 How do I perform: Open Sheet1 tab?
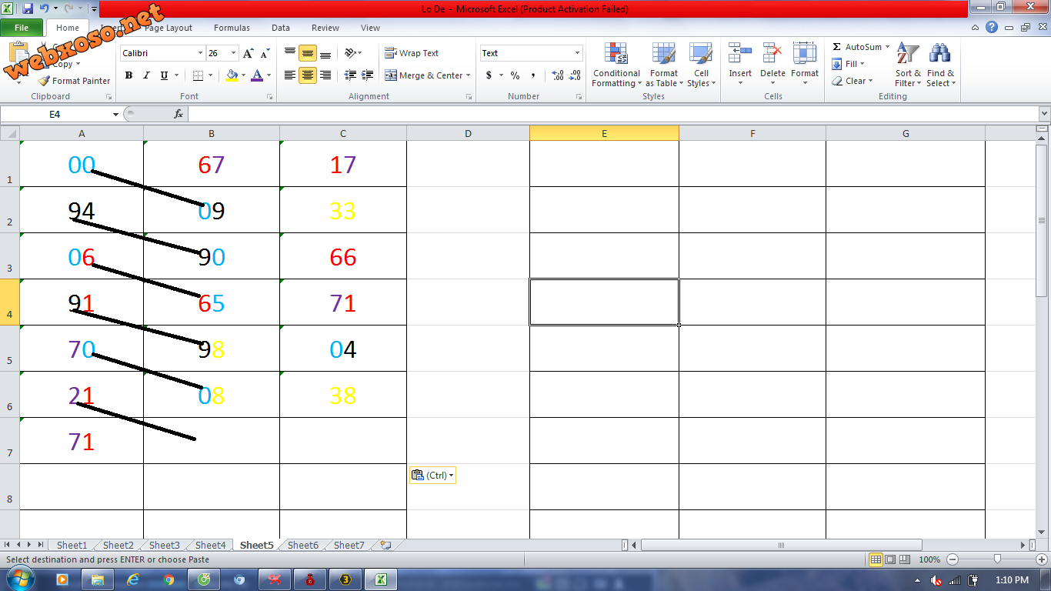(x=72, y=545)
